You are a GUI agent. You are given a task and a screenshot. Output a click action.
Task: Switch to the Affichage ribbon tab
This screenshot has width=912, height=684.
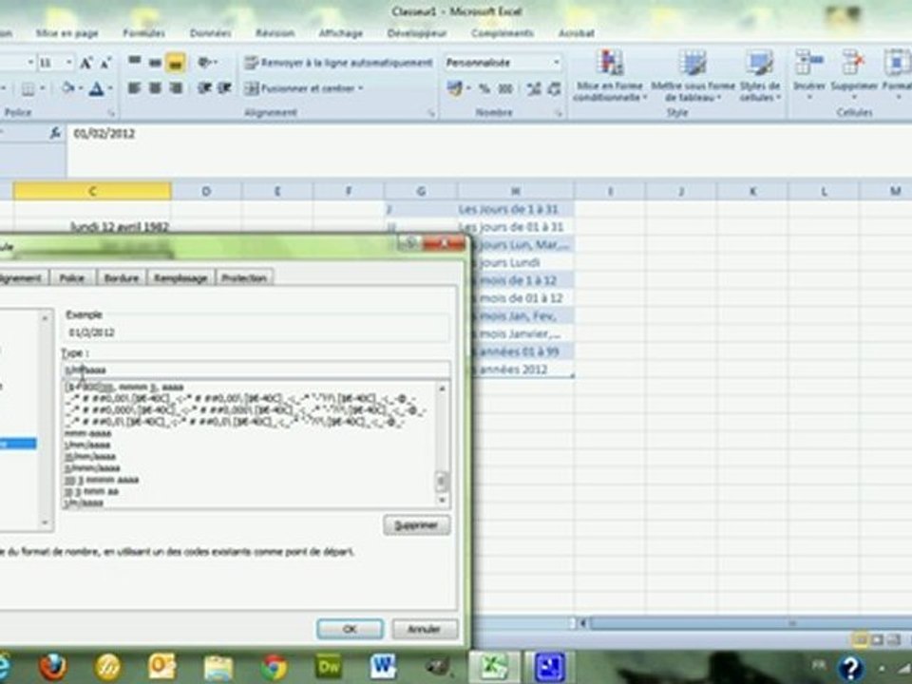coord(340,33)
